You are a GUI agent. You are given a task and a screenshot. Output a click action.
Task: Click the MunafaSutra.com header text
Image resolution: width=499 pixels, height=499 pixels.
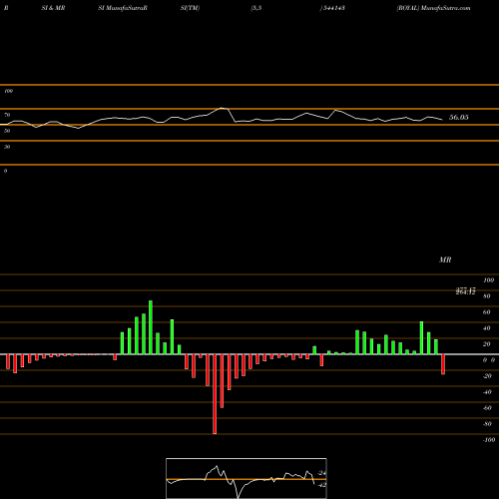[445, 8]
